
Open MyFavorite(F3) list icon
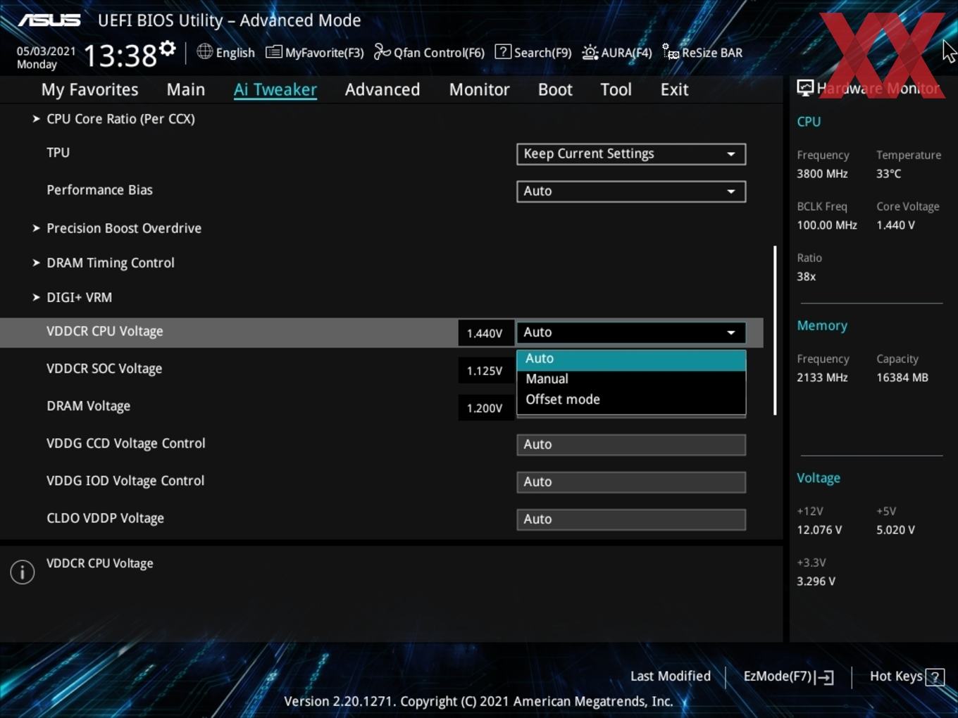point(274,52)
